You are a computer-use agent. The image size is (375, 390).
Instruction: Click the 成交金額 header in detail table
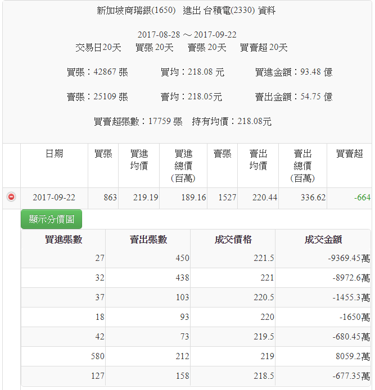(323, 240)
